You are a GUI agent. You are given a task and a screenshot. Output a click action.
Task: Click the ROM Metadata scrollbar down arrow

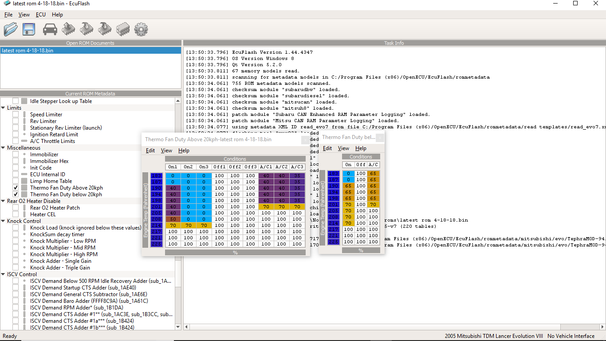pyautogui.click(x=178, y=327)
